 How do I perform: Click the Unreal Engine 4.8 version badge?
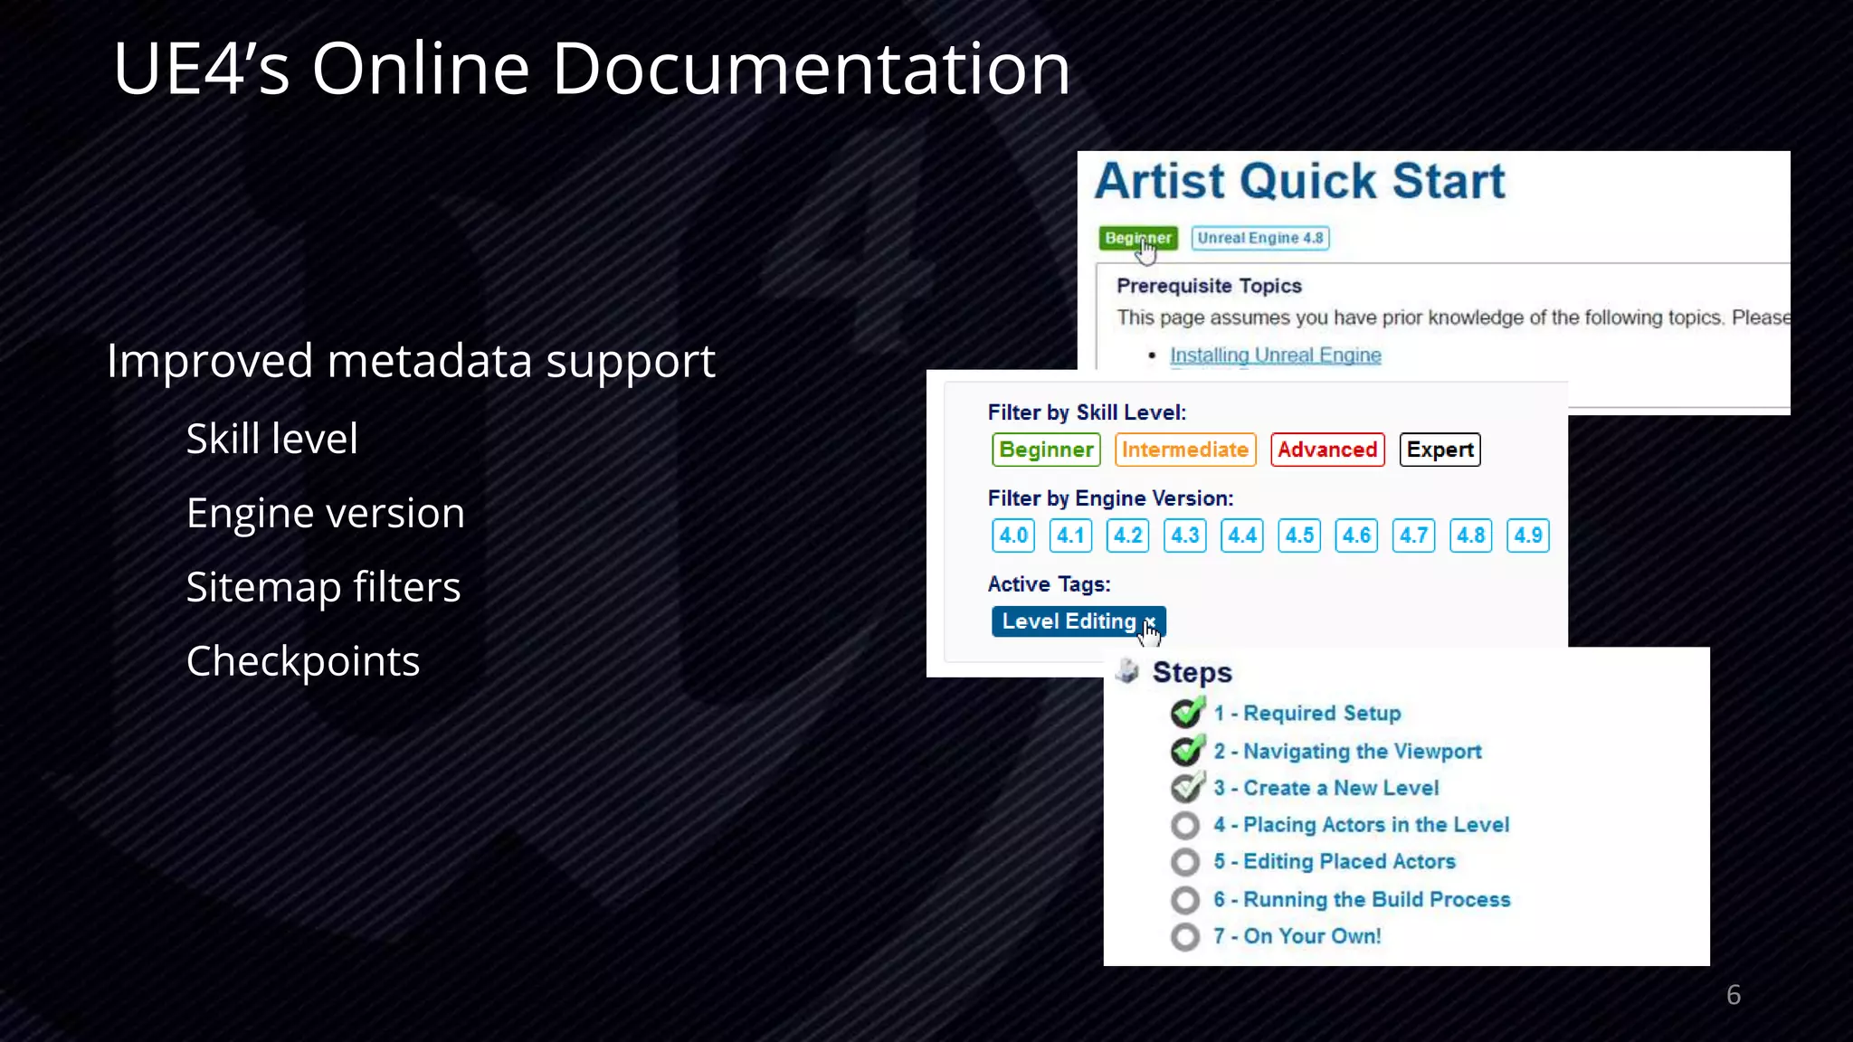coord(1260,238)
